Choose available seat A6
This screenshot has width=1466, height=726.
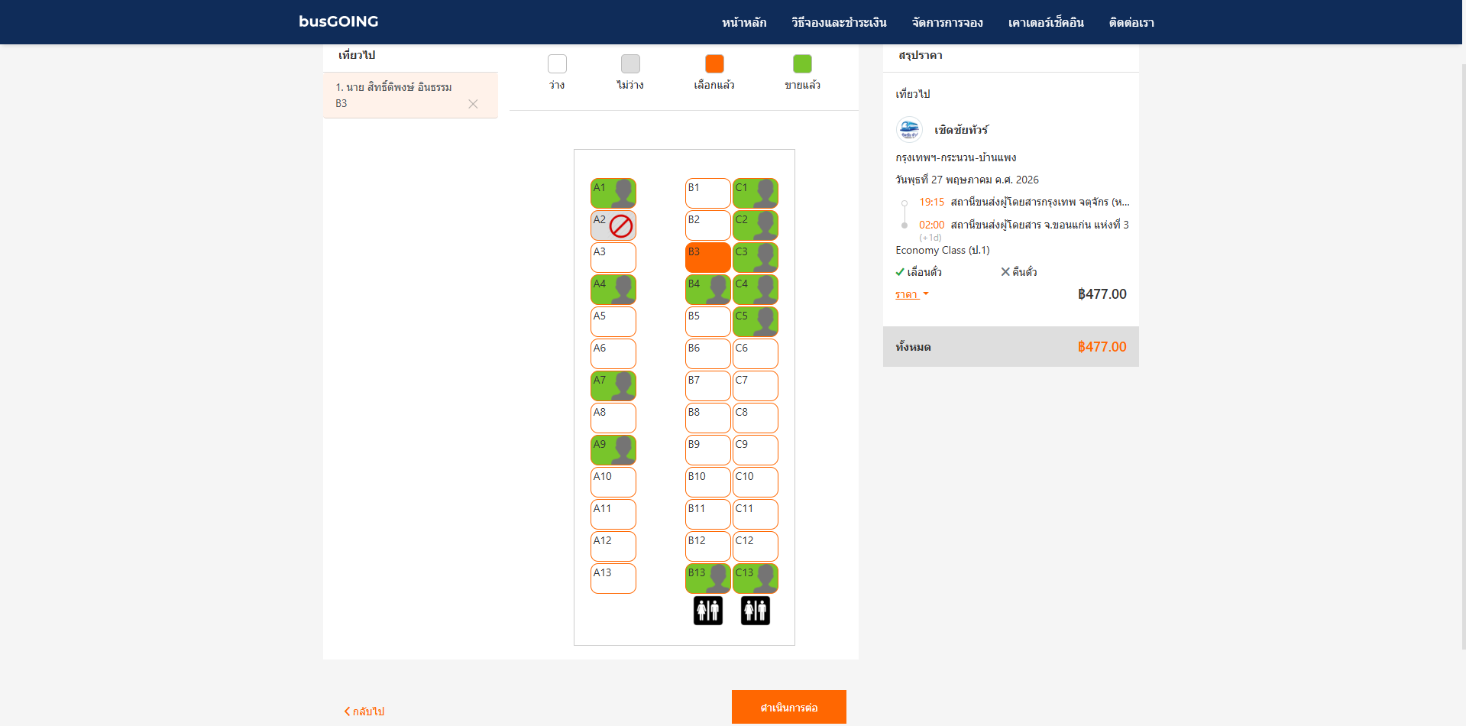(x=613, y=354)
